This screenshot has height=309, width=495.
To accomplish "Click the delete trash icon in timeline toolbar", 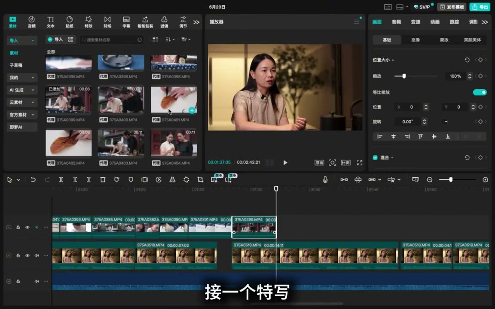I will 103,180.
